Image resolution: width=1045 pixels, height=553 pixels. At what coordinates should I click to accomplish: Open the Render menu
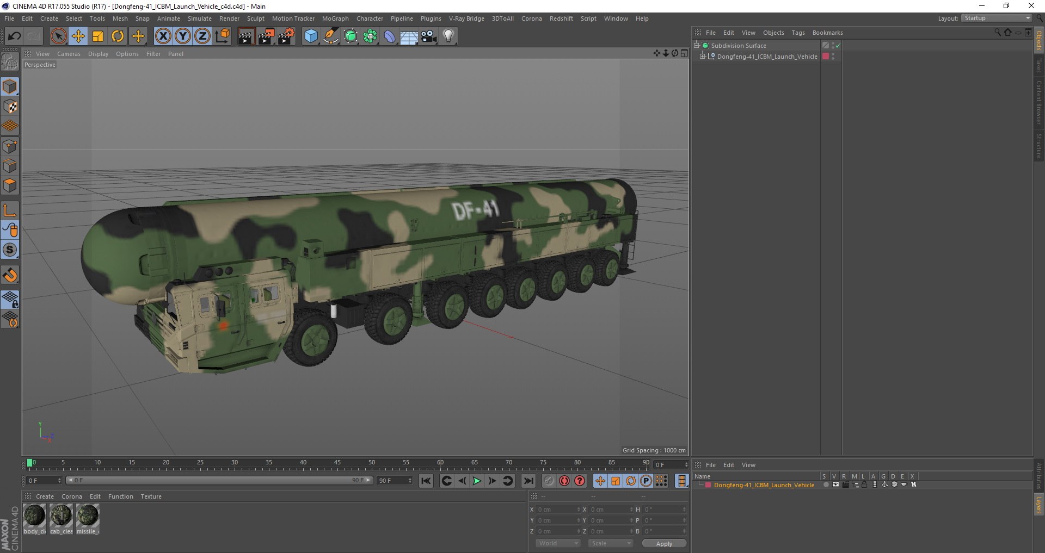[x=229, y=18]
